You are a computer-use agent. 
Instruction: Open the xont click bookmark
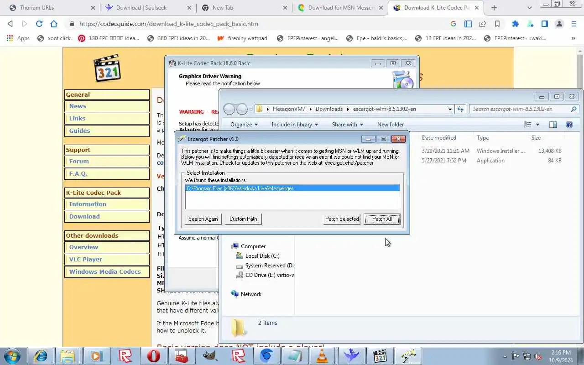[54, 38]
